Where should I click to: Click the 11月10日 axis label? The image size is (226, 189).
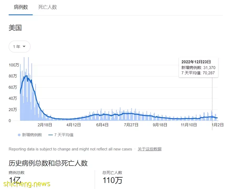[x=189, y=125]
